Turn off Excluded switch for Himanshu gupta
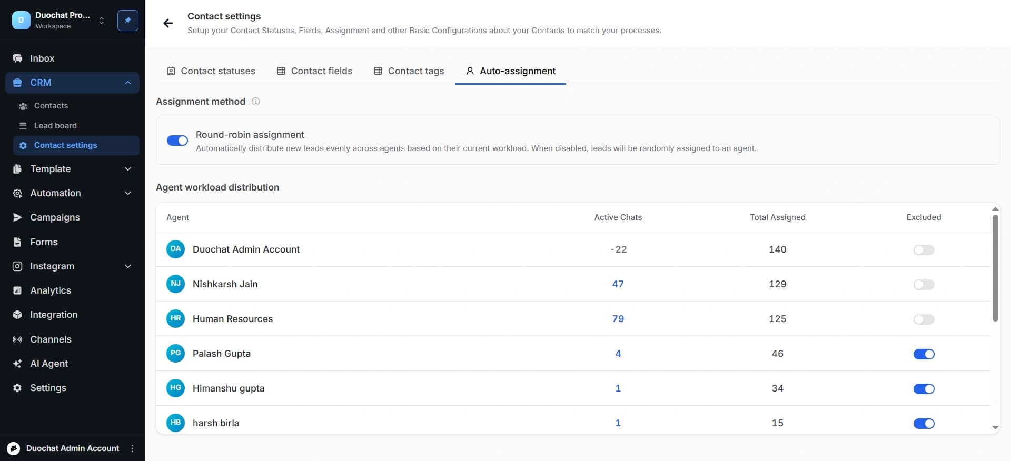Viewport: 1011px width, 461px height. 924,389
